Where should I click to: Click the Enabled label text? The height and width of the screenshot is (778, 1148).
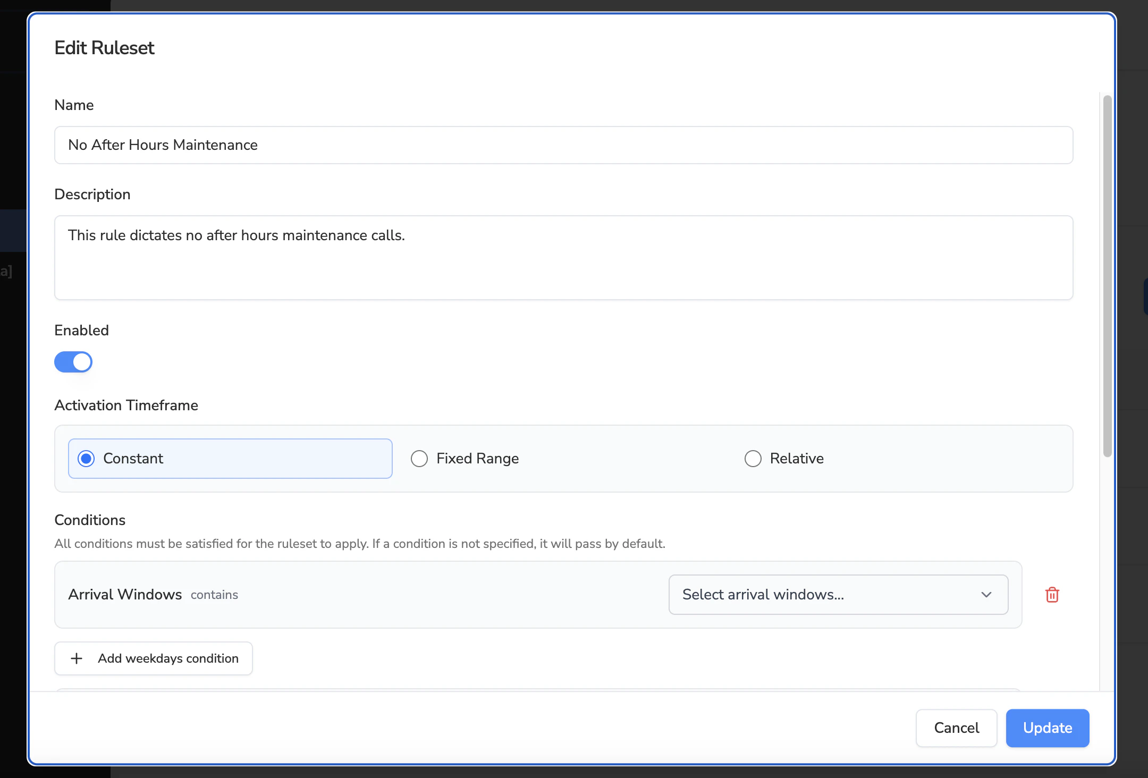click(x=81, y=331)
